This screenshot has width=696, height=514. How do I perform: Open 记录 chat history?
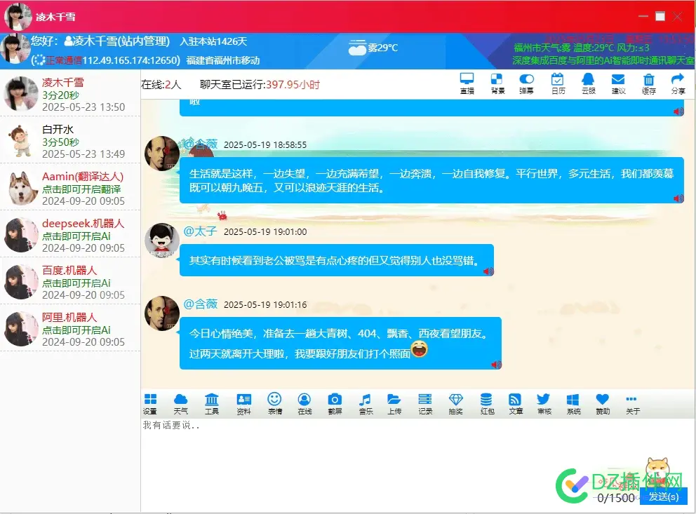point(425,404)
